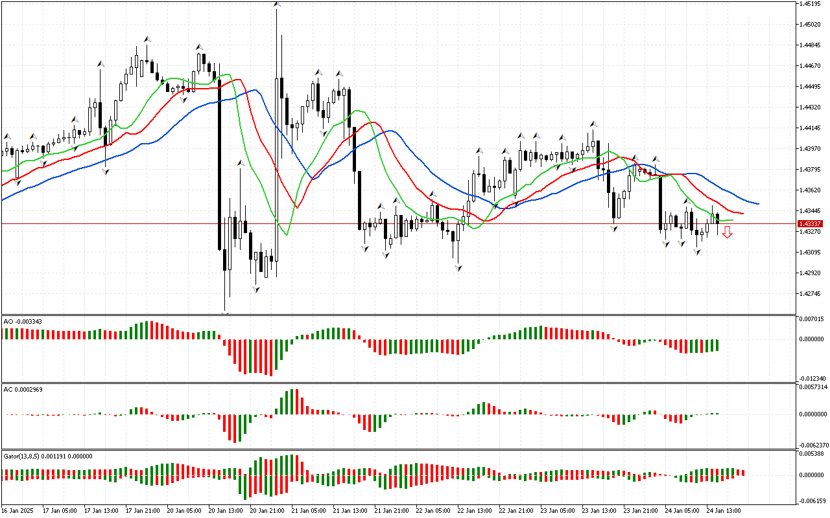Click the 1.44495 price scale value

pyautogui.click(x=811, y=87)
